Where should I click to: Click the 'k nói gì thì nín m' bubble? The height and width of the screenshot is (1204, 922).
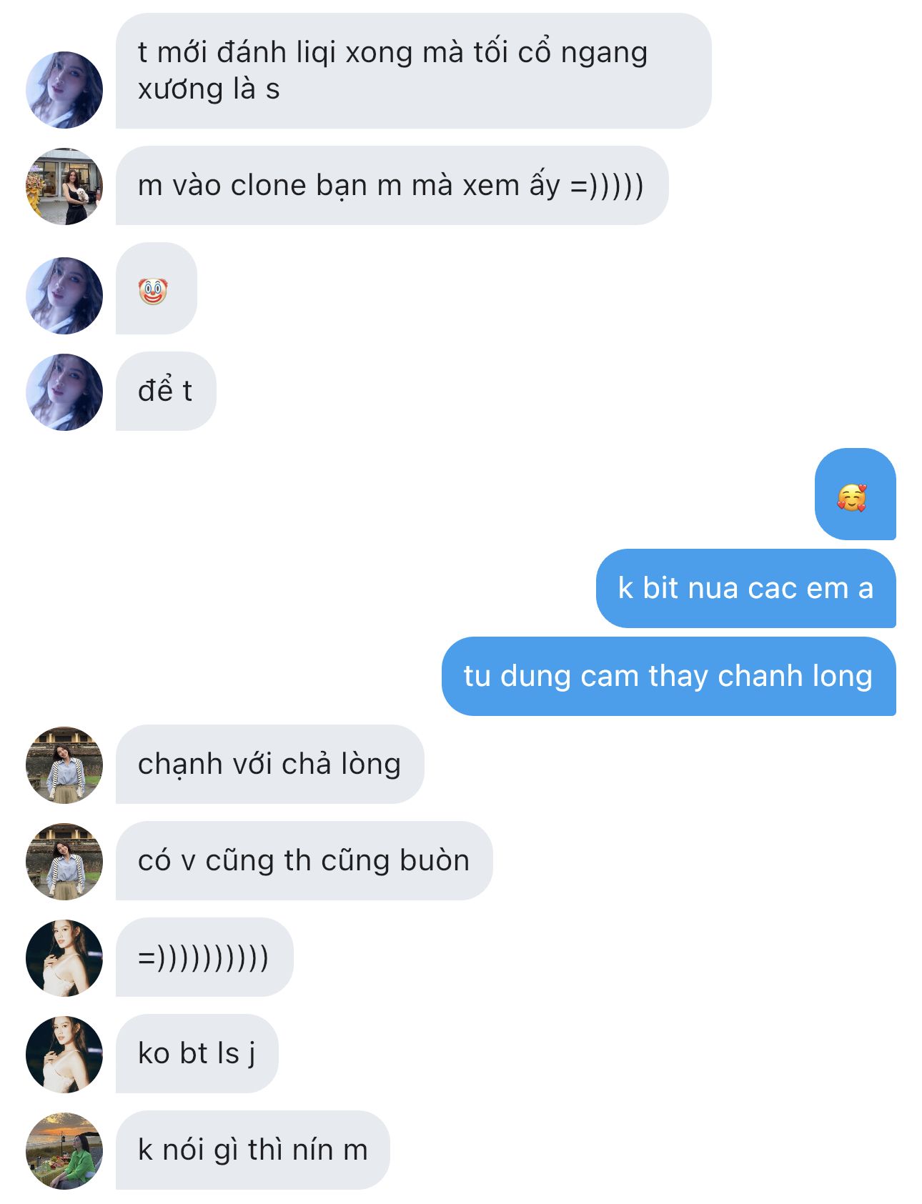252,1150
